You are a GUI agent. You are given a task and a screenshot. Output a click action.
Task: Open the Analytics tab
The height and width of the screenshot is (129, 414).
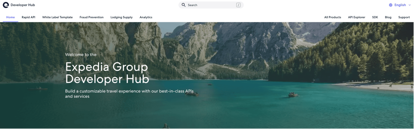pos(146,17)
